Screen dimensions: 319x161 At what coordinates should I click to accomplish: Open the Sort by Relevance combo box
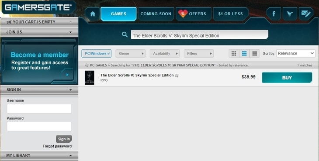coord(296,53)
